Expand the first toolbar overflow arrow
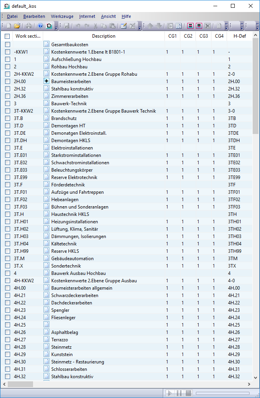The width and height of the screenshot is (260, 398). pos(56,26)
